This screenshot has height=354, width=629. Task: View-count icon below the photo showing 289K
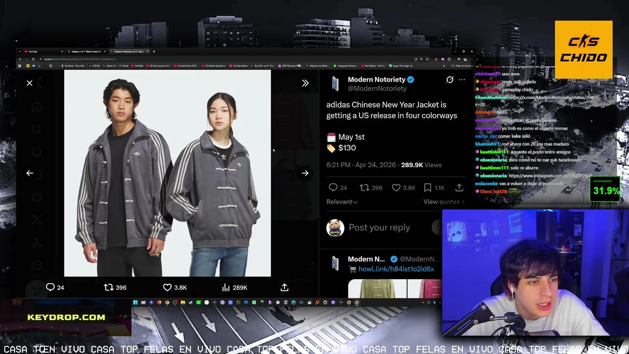tap(226, 287)
